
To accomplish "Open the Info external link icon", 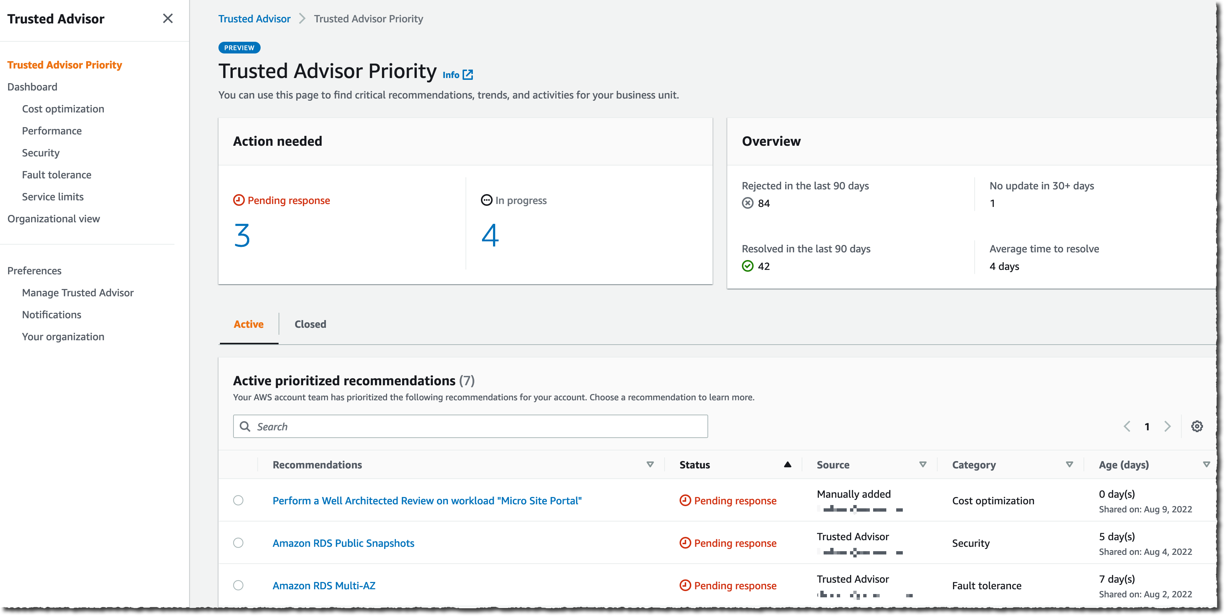I will (467, 75).
